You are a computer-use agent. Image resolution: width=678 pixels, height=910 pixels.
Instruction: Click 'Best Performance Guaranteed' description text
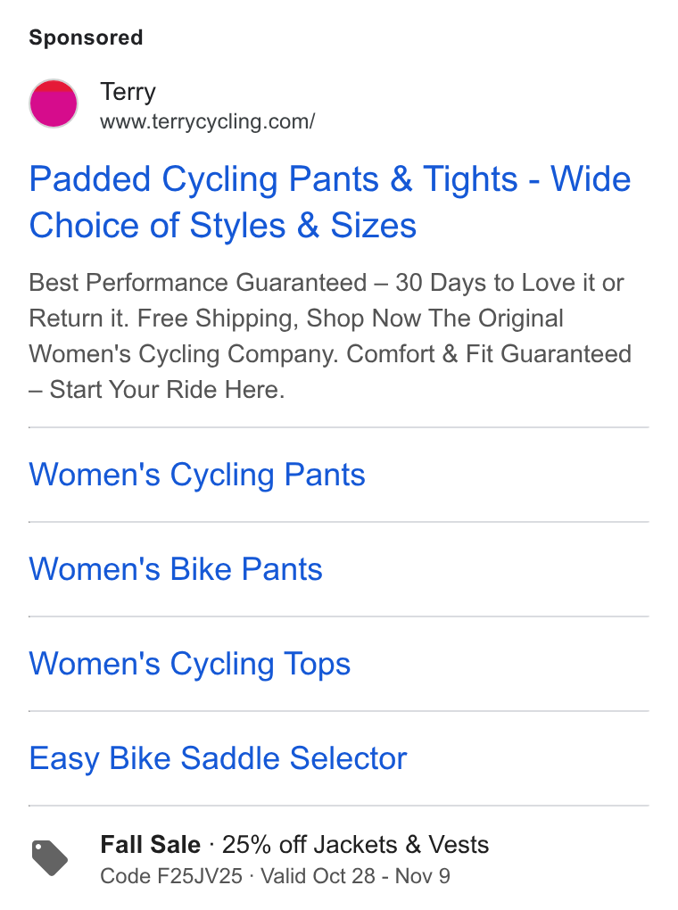point(198,283)
